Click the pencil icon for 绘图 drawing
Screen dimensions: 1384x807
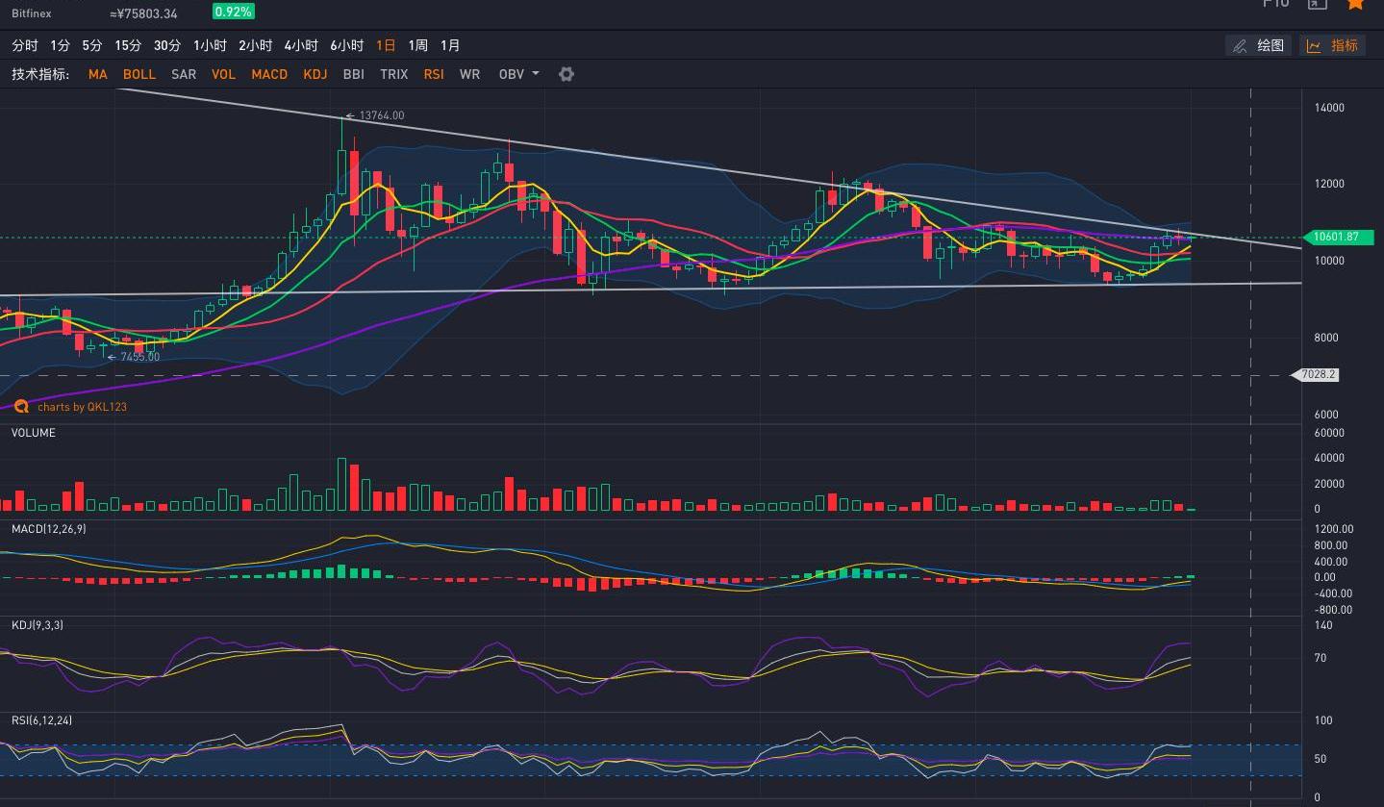tap(1240, 45)
